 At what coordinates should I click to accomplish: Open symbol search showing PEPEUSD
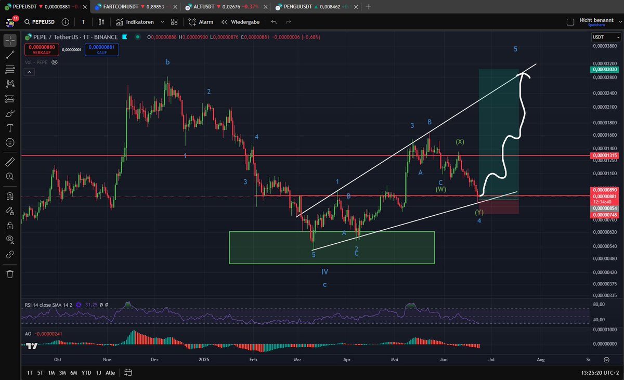41,22
